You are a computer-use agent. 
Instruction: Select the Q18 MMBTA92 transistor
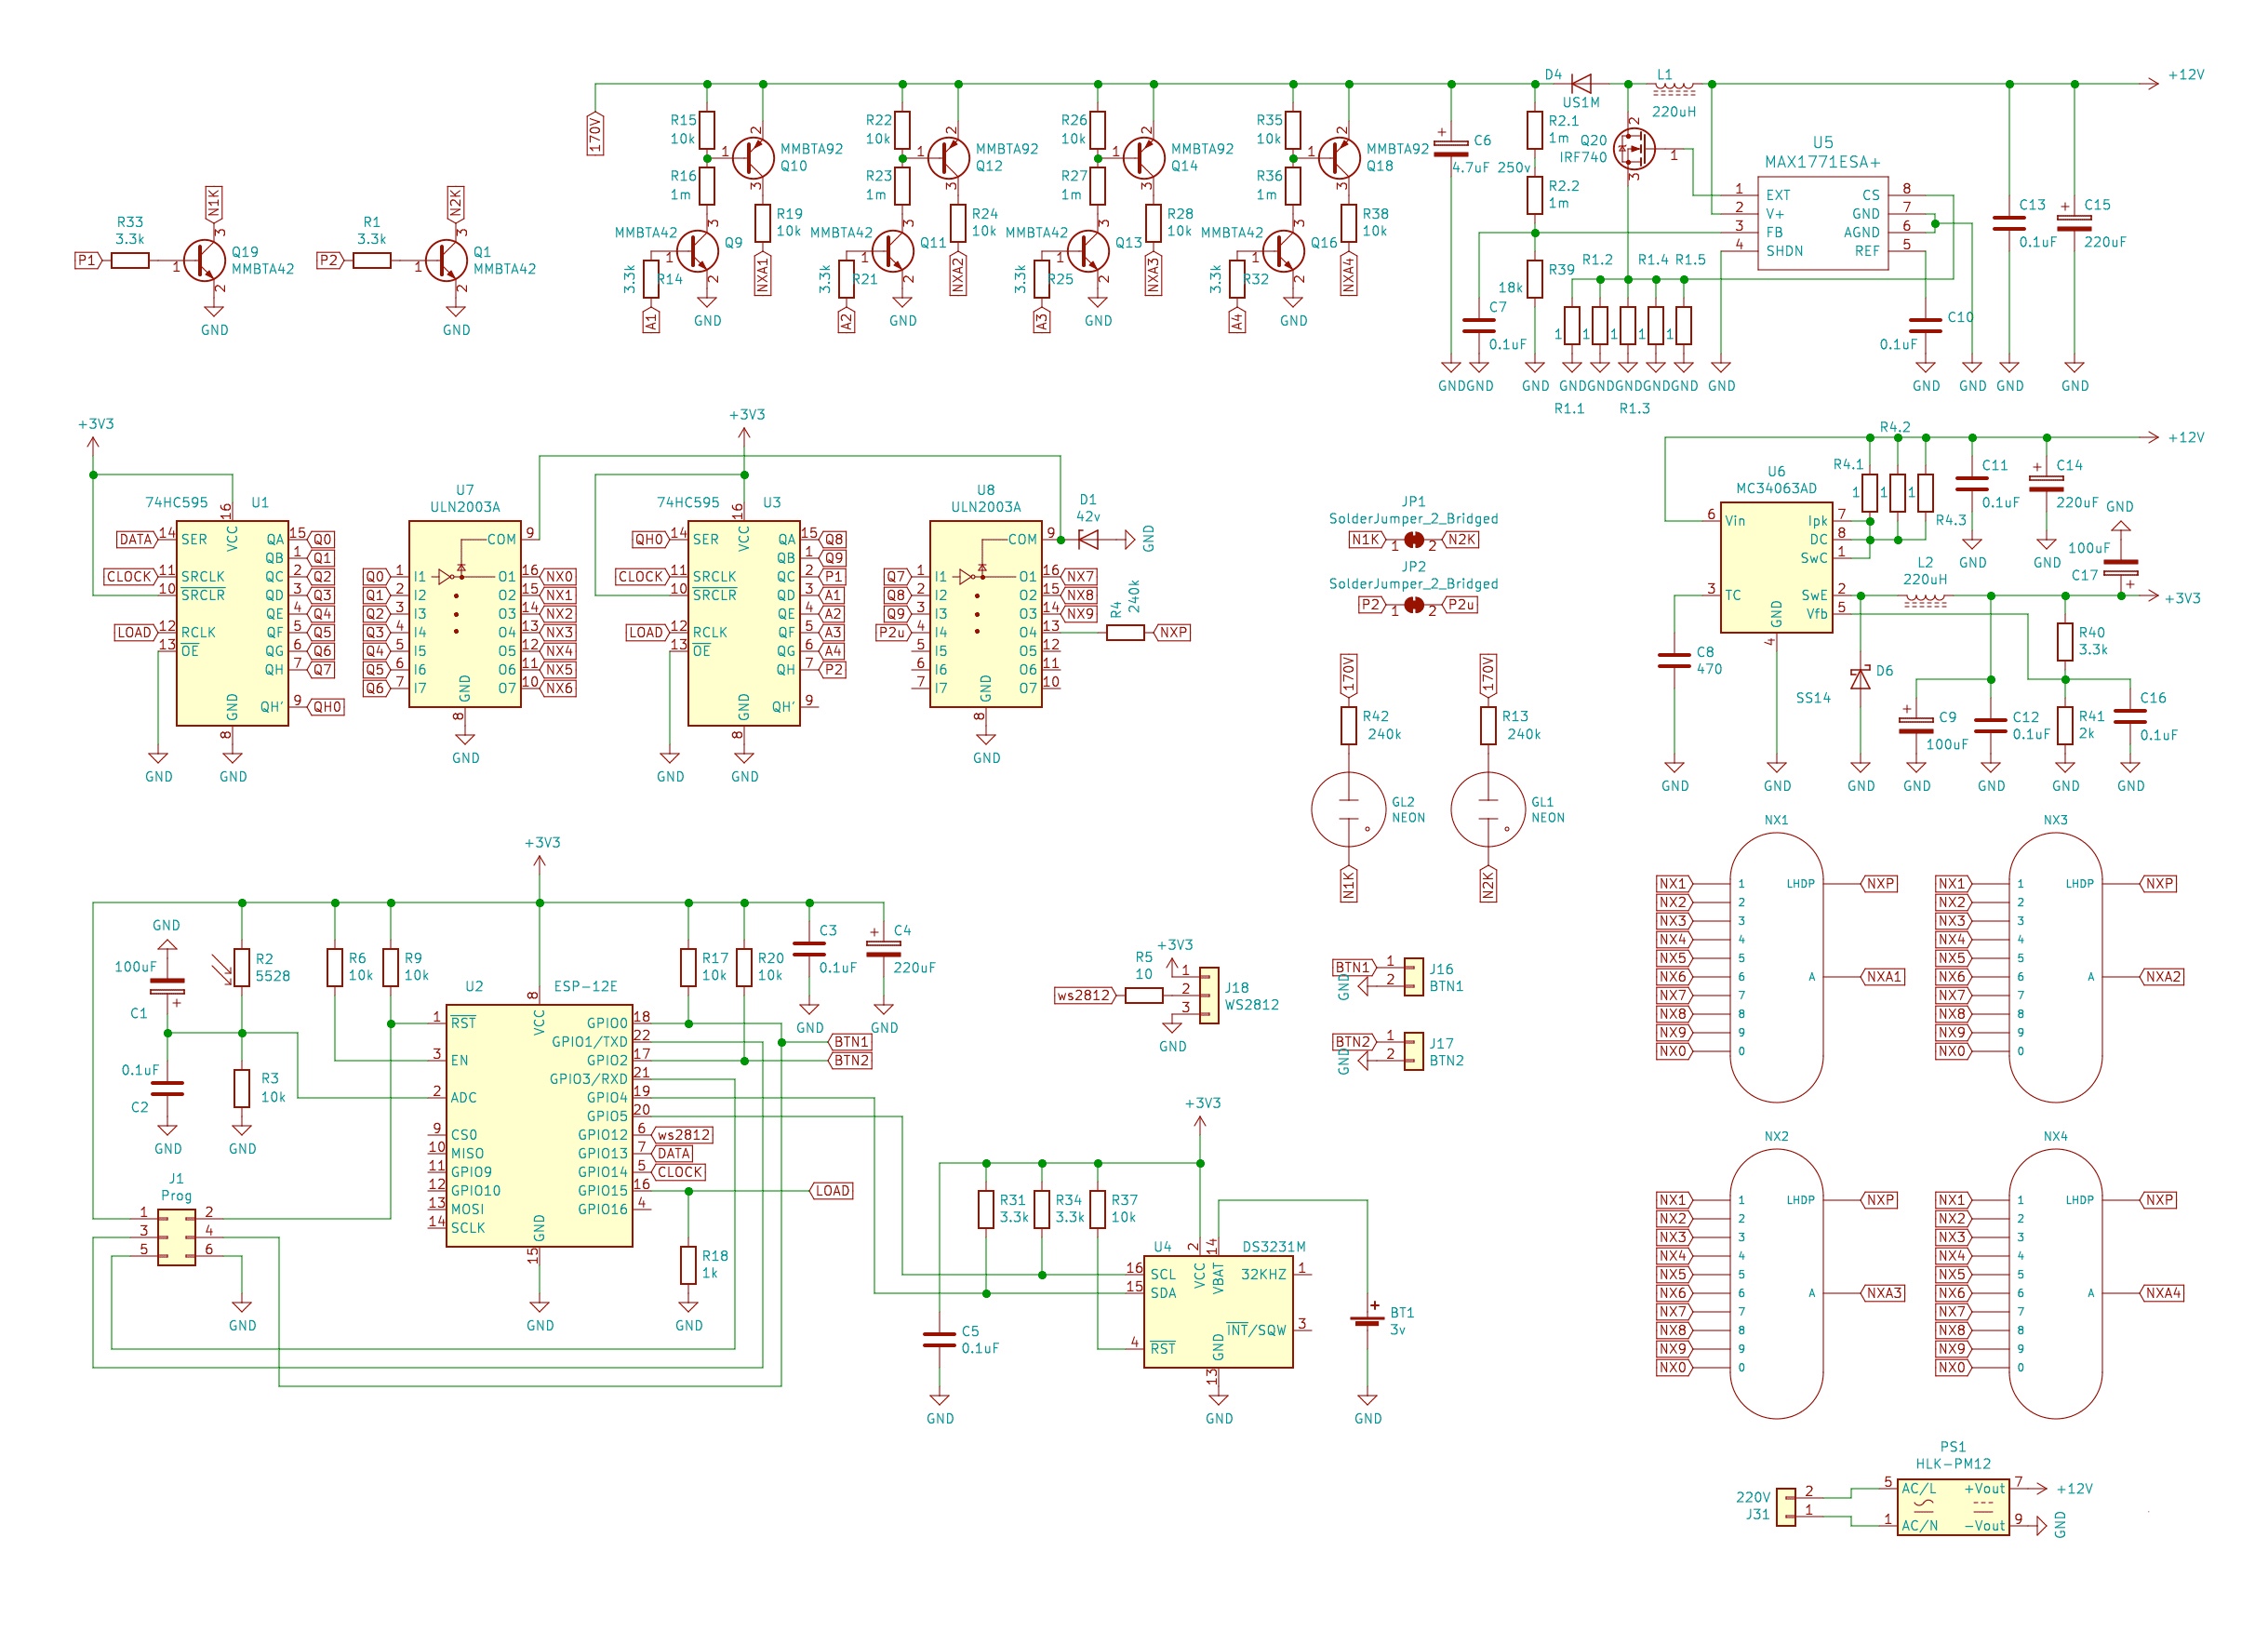pos(1339,157)
